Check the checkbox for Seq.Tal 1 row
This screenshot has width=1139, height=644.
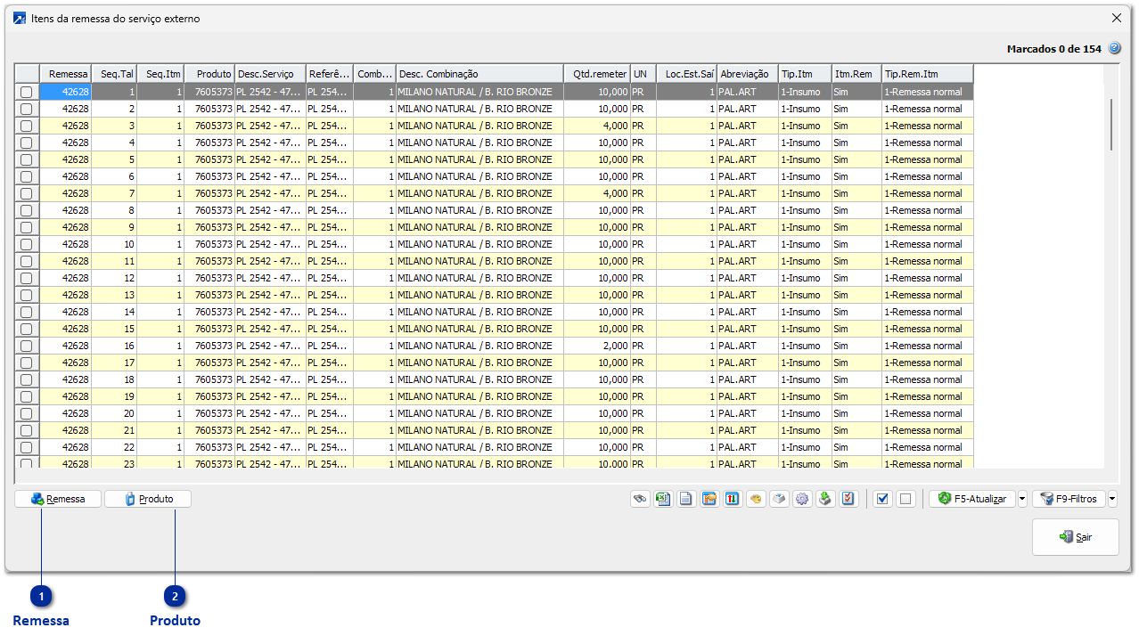coord(27,92)
